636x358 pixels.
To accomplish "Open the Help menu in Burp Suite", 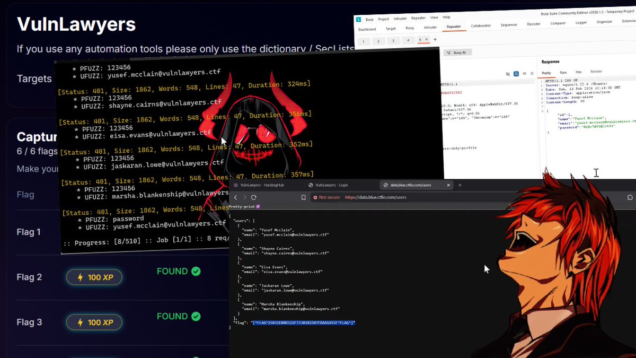I will pos(446,18).
